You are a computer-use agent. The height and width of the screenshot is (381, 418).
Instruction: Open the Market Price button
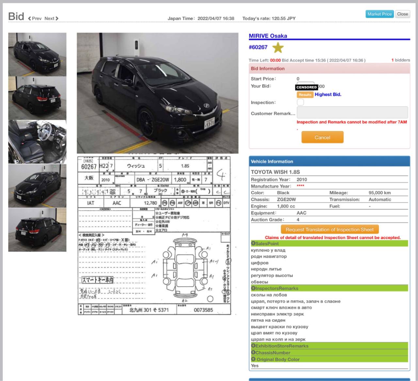(x=379, y=14)
